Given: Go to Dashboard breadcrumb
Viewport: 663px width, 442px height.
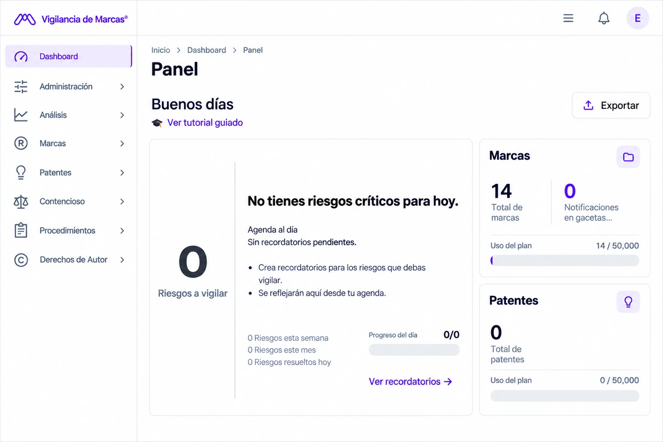Looking at the screenshot, I should [x=207, y=50].
